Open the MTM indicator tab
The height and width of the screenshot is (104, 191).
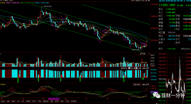[57, 101]
